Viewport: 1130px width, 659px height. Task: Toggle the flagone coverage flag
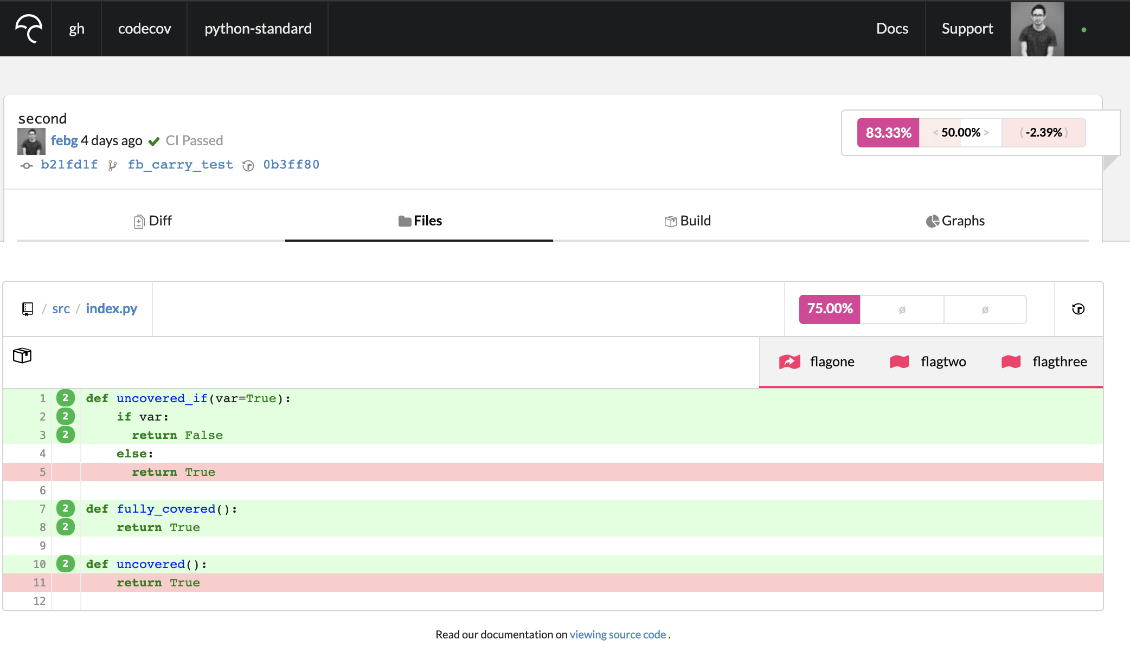tap(818, 361)
